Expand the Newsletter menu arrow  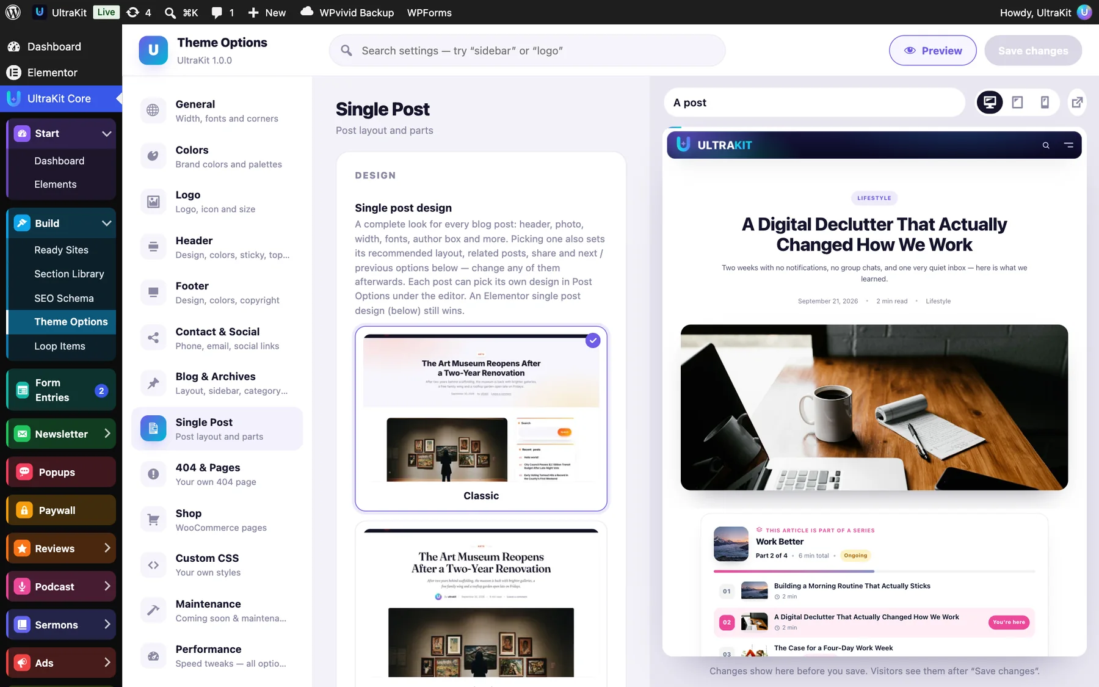[107, 434]
